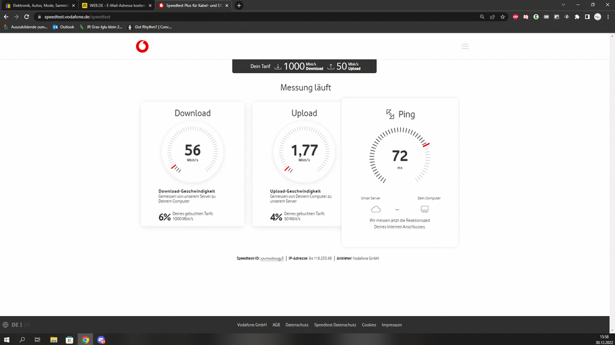Click the IP-Adresse 84.118.235.68 text
Viewport: 615px width, 345px height.
(x=310, y=258)
